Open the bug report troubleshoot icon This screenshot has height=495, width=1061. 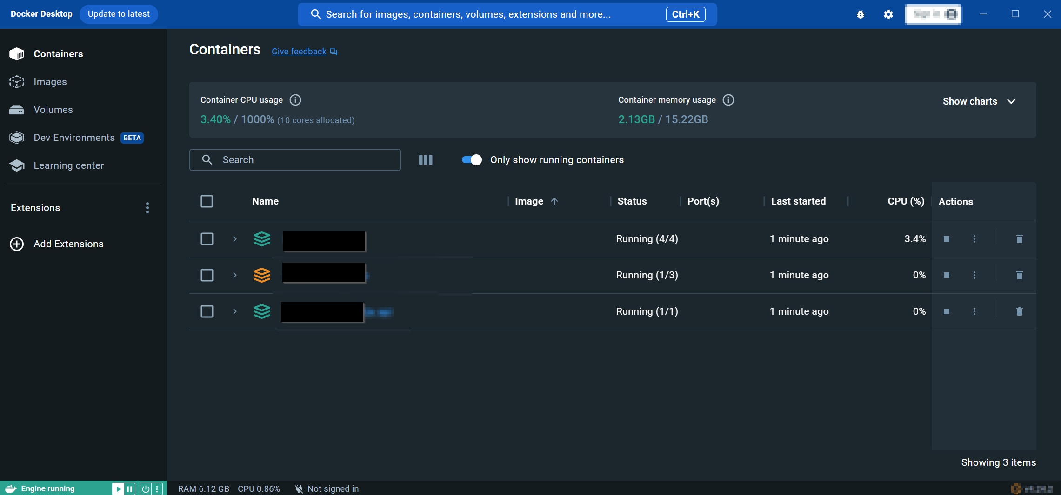click(861, 14)
